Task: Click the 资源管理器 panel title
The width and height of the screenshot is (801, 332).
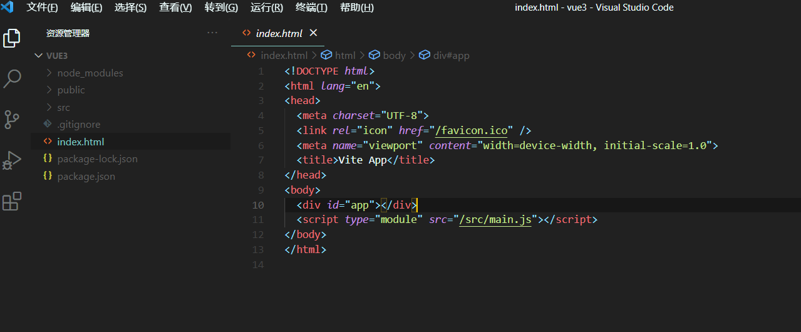Action: click(68, 33)
